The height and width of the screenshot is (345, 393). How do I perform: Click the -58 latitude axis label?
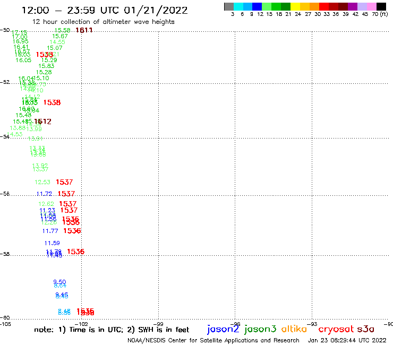[5, 254]
